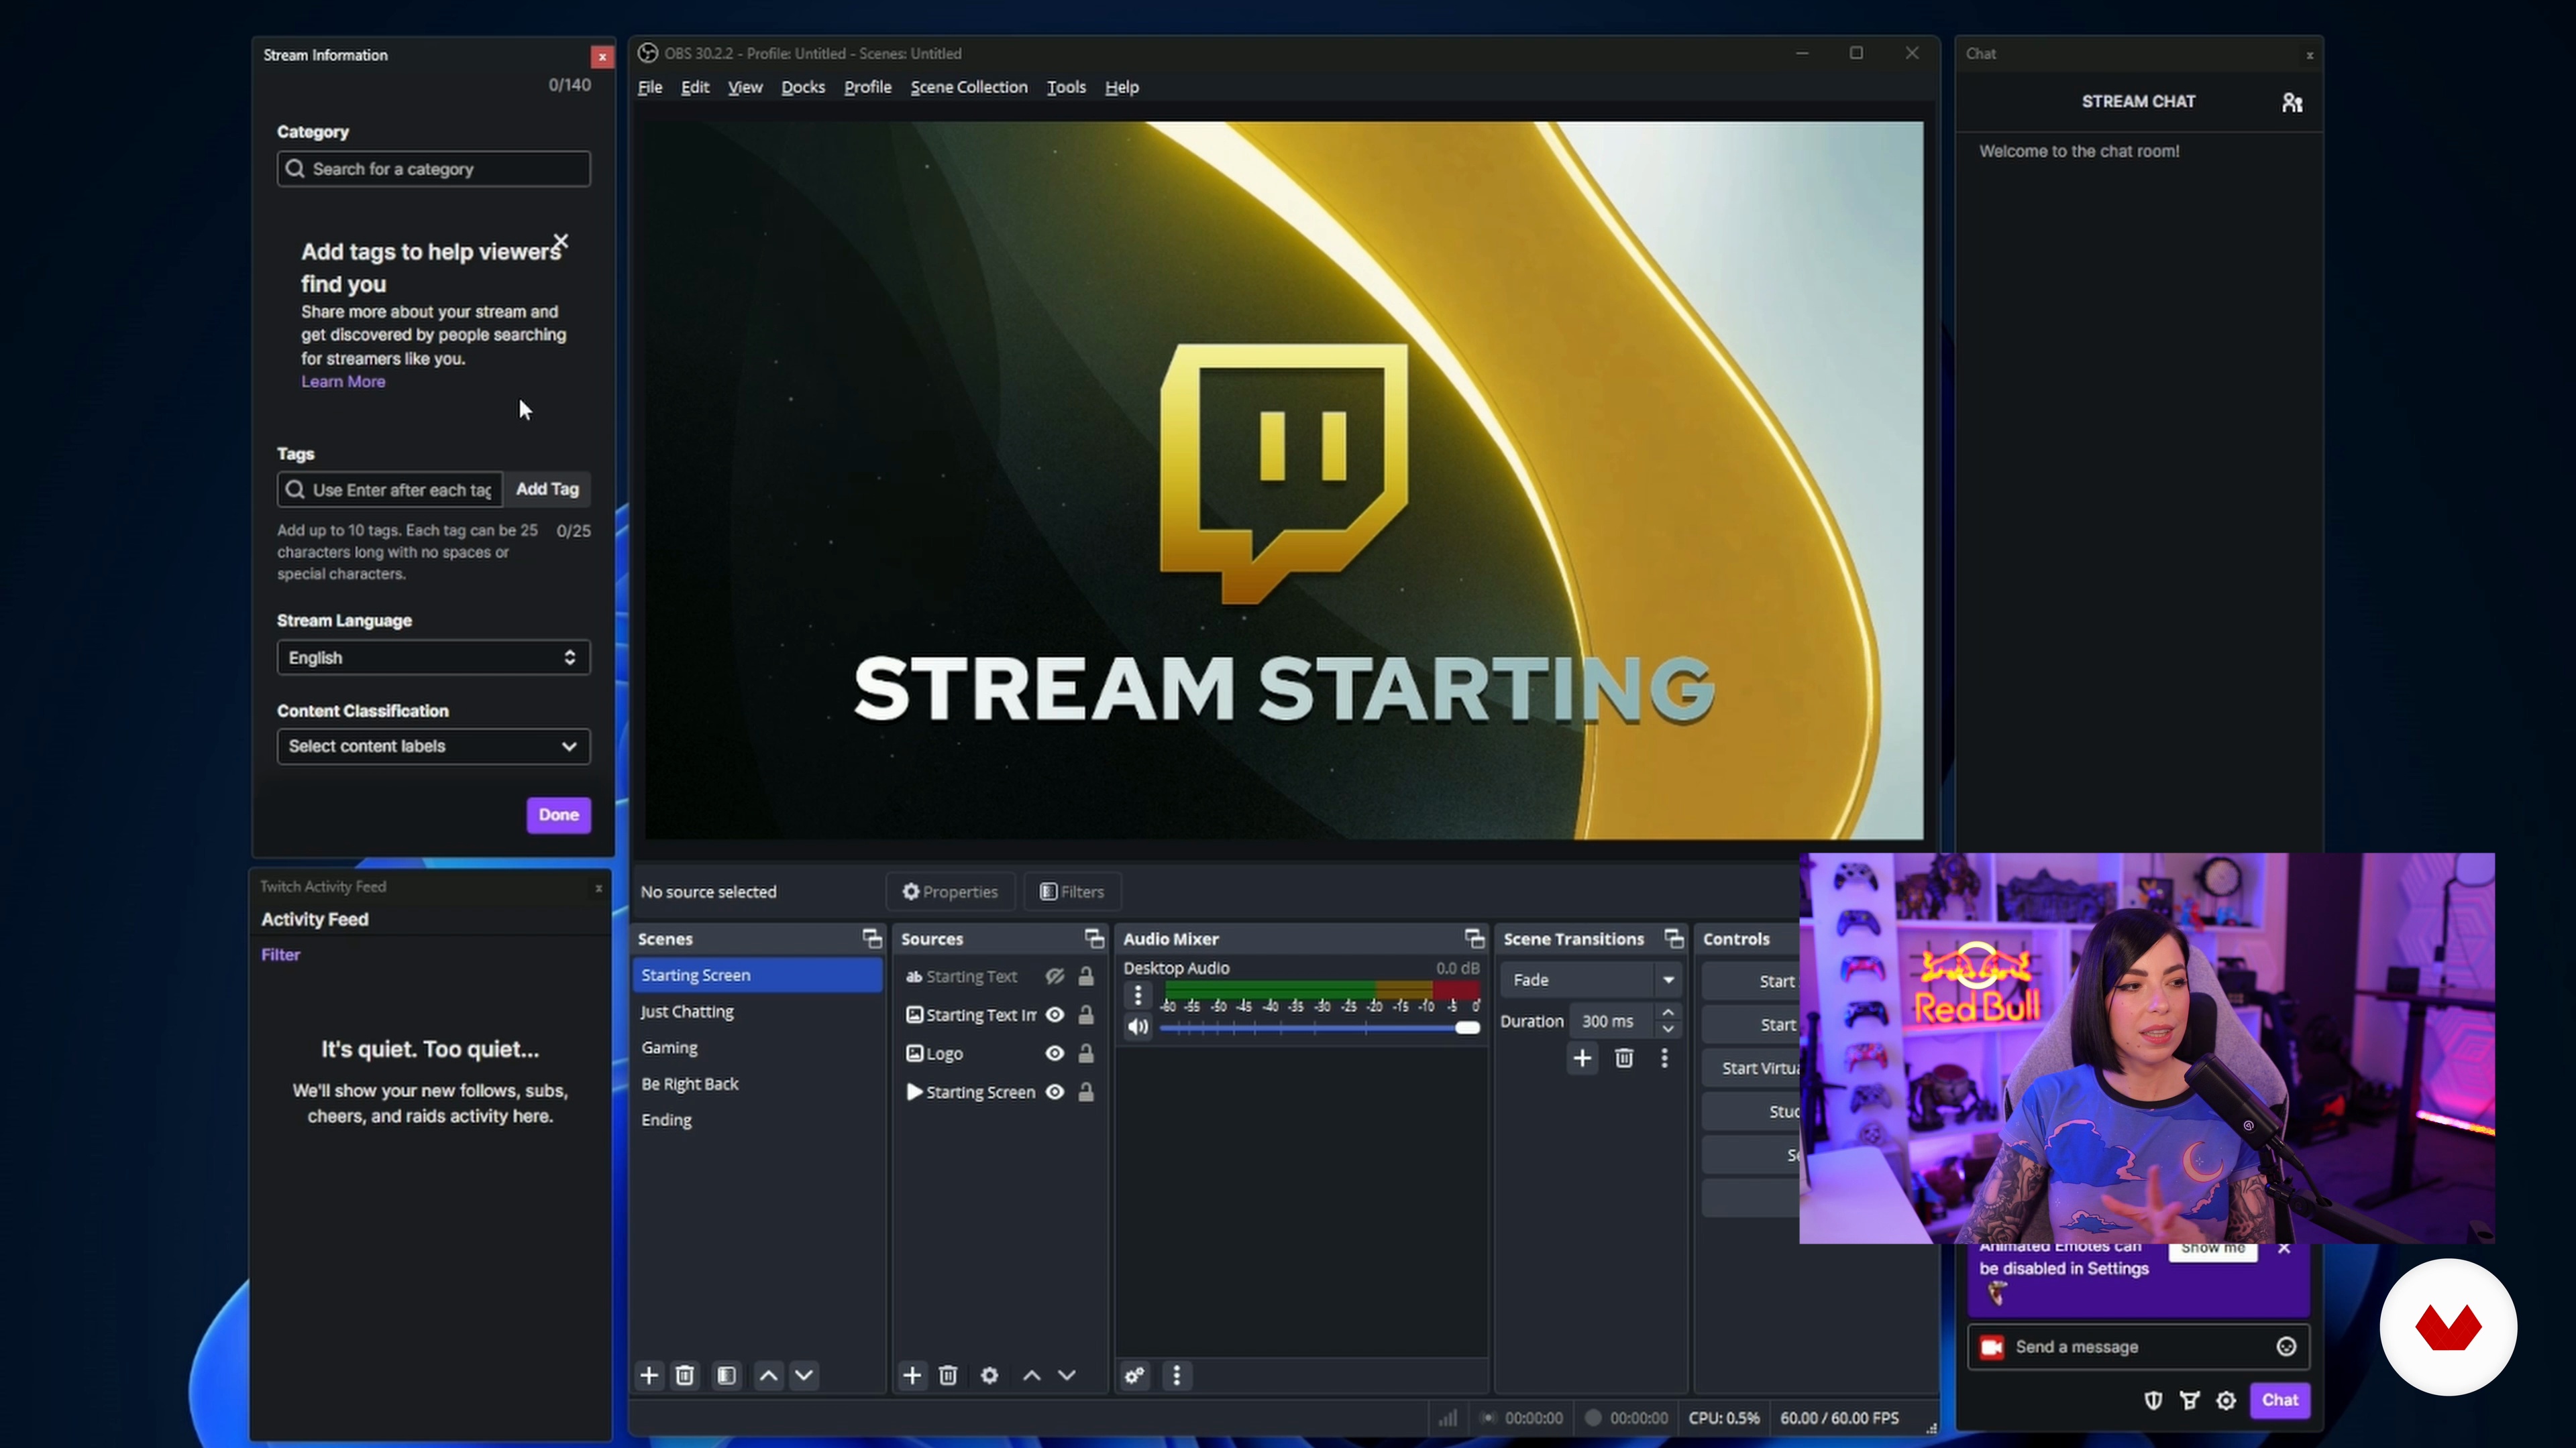Open the Scene Collection menu
This screenshot has width=2576, height=1448.
(x=969, y=87)
